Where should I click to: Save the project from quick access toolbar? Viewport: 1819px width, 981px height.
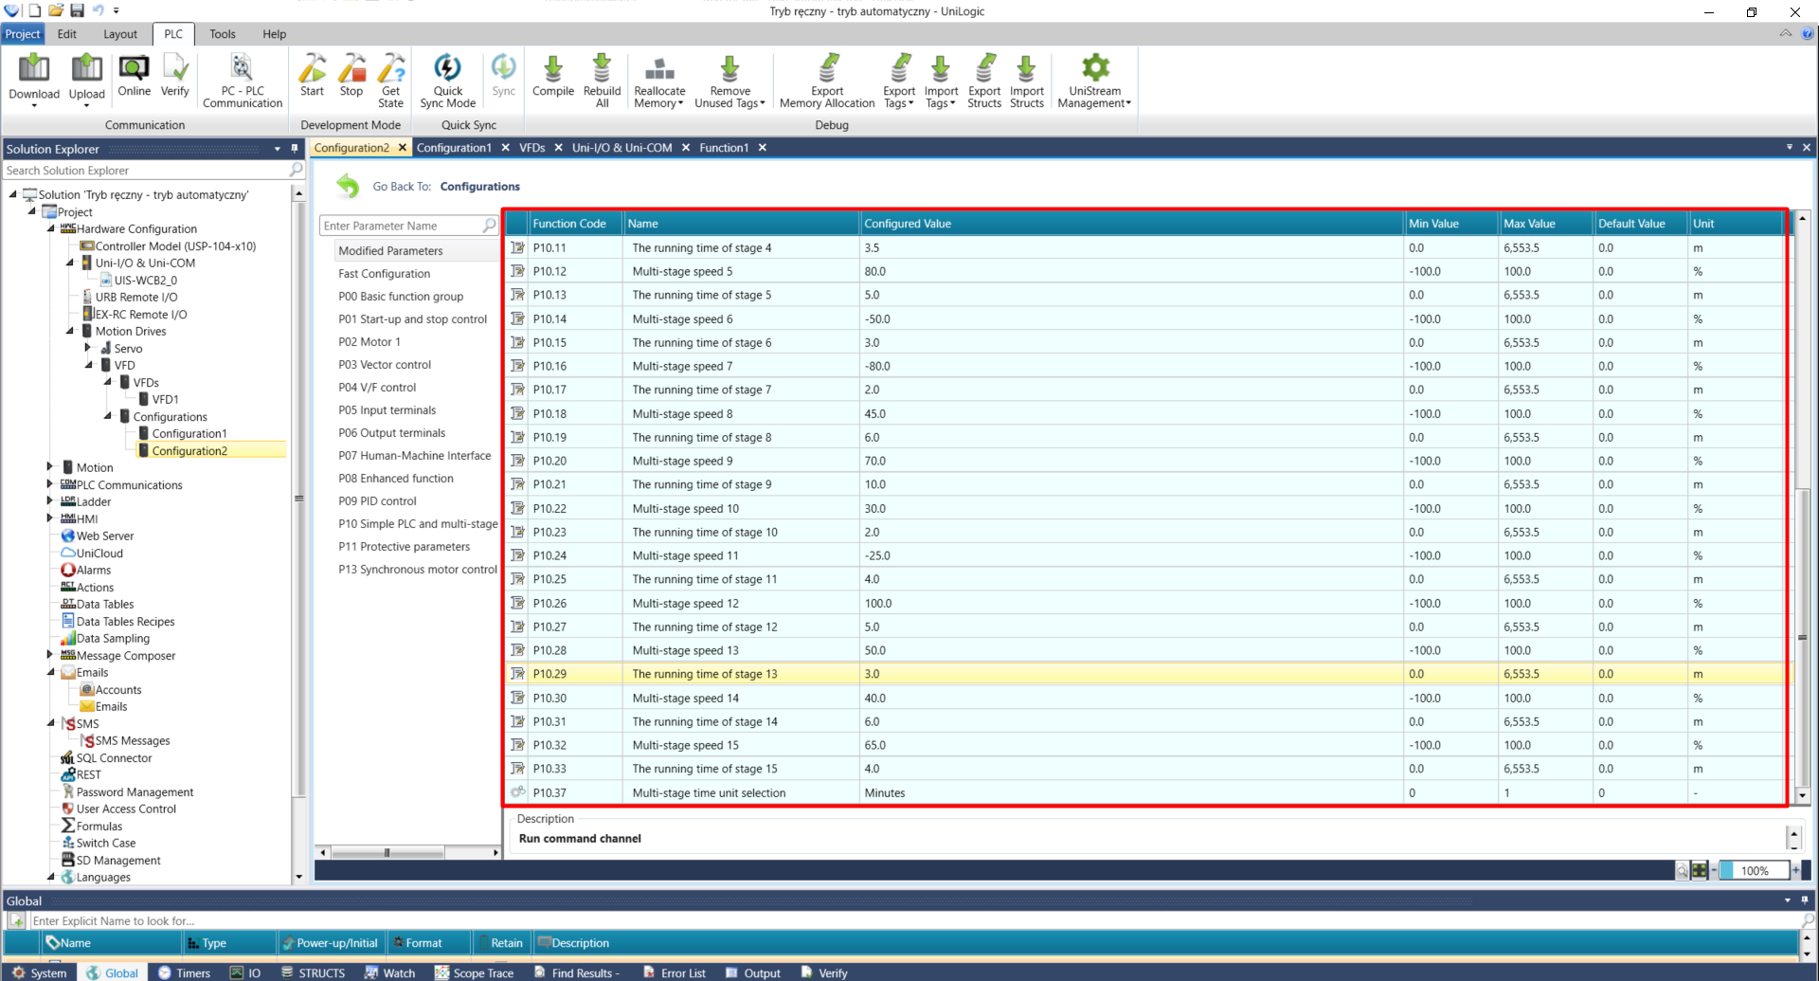(77, 10)
